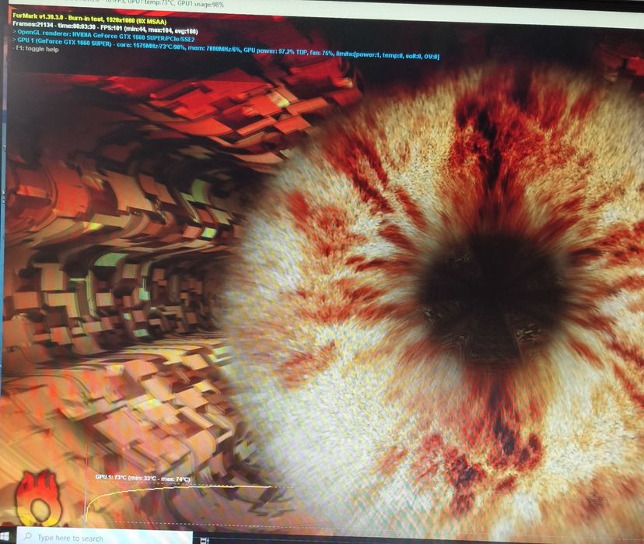
Task: Open the Windows Start menu
Action: (x=4, y=535)
